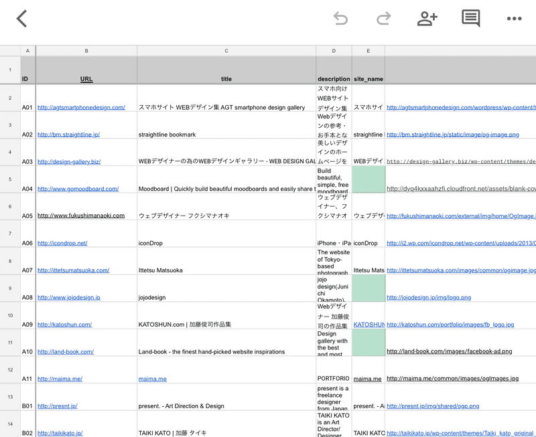This screenshot has width=536, height=437.
Task: Select cell with title Ittetsu Matsuoka
Action: [x=226, y=261]
